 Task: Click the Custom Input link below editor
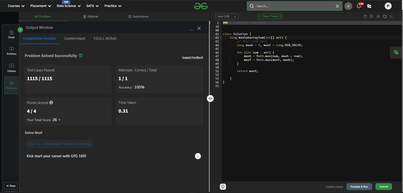[x=334, y=187]
